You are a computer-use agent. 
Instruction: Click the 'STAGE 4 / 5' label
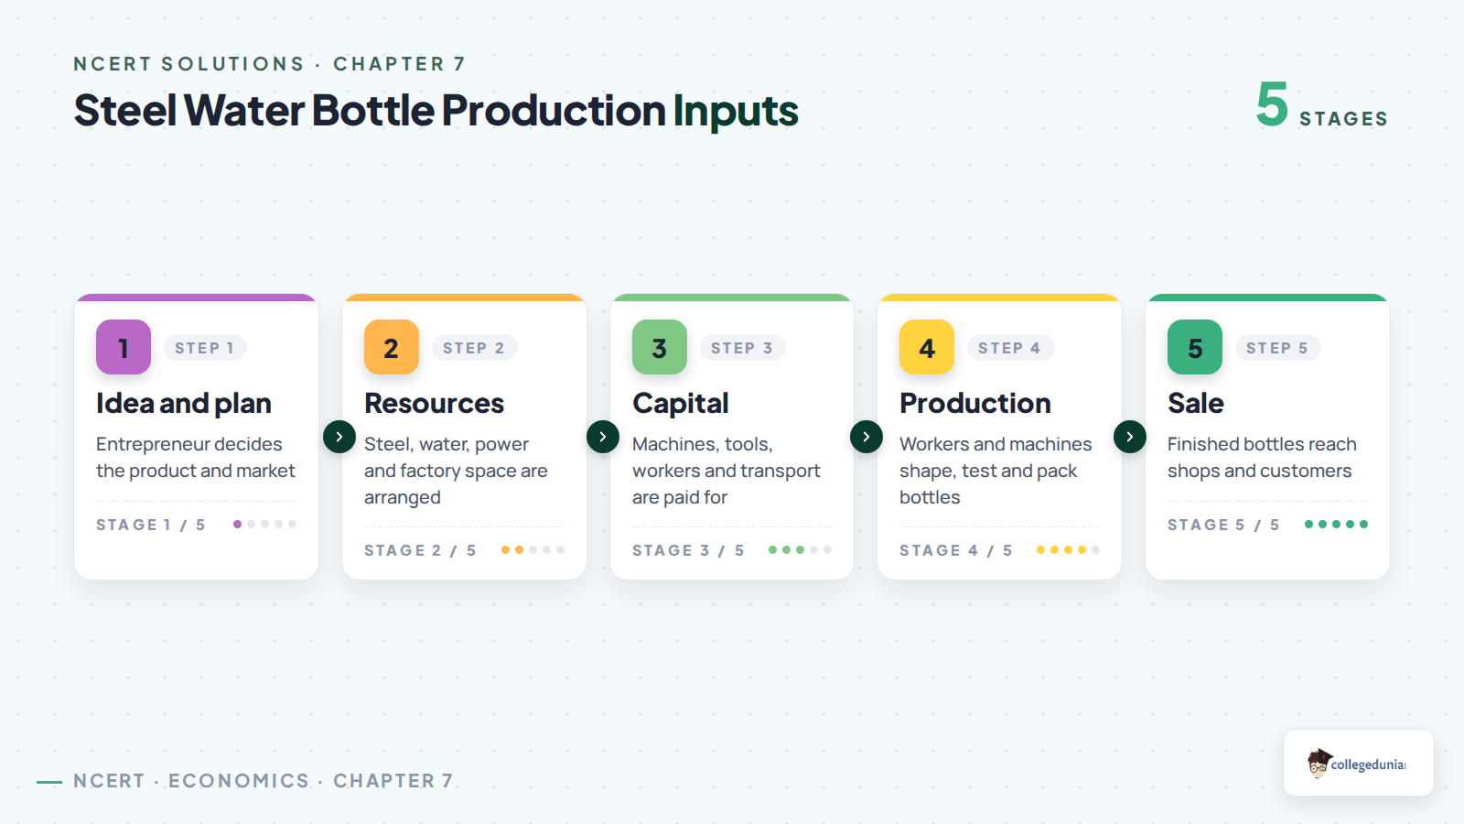956,550
